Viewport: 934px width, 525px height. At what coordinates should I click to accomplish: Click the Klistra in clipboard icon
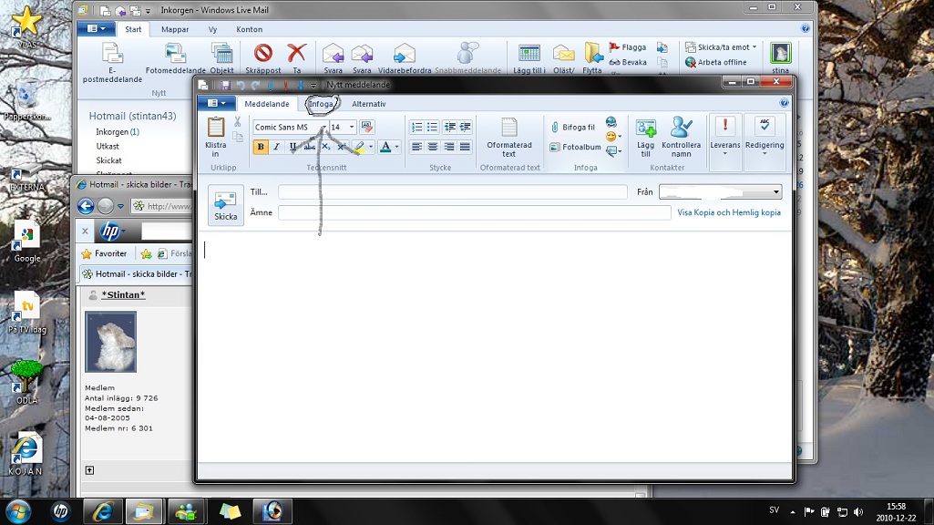tap(216, 128)
